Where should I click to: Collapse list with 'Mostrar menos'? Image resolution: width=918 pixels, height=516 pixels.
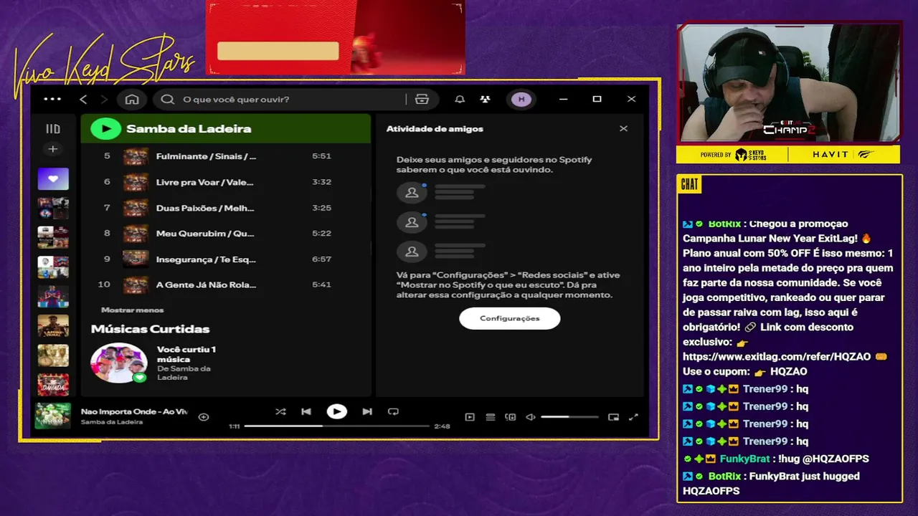coord(132,310)
